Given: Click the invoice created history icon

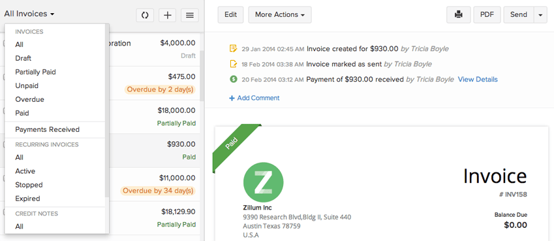Looking at the screenshot, I should click(x=233, y=48).
